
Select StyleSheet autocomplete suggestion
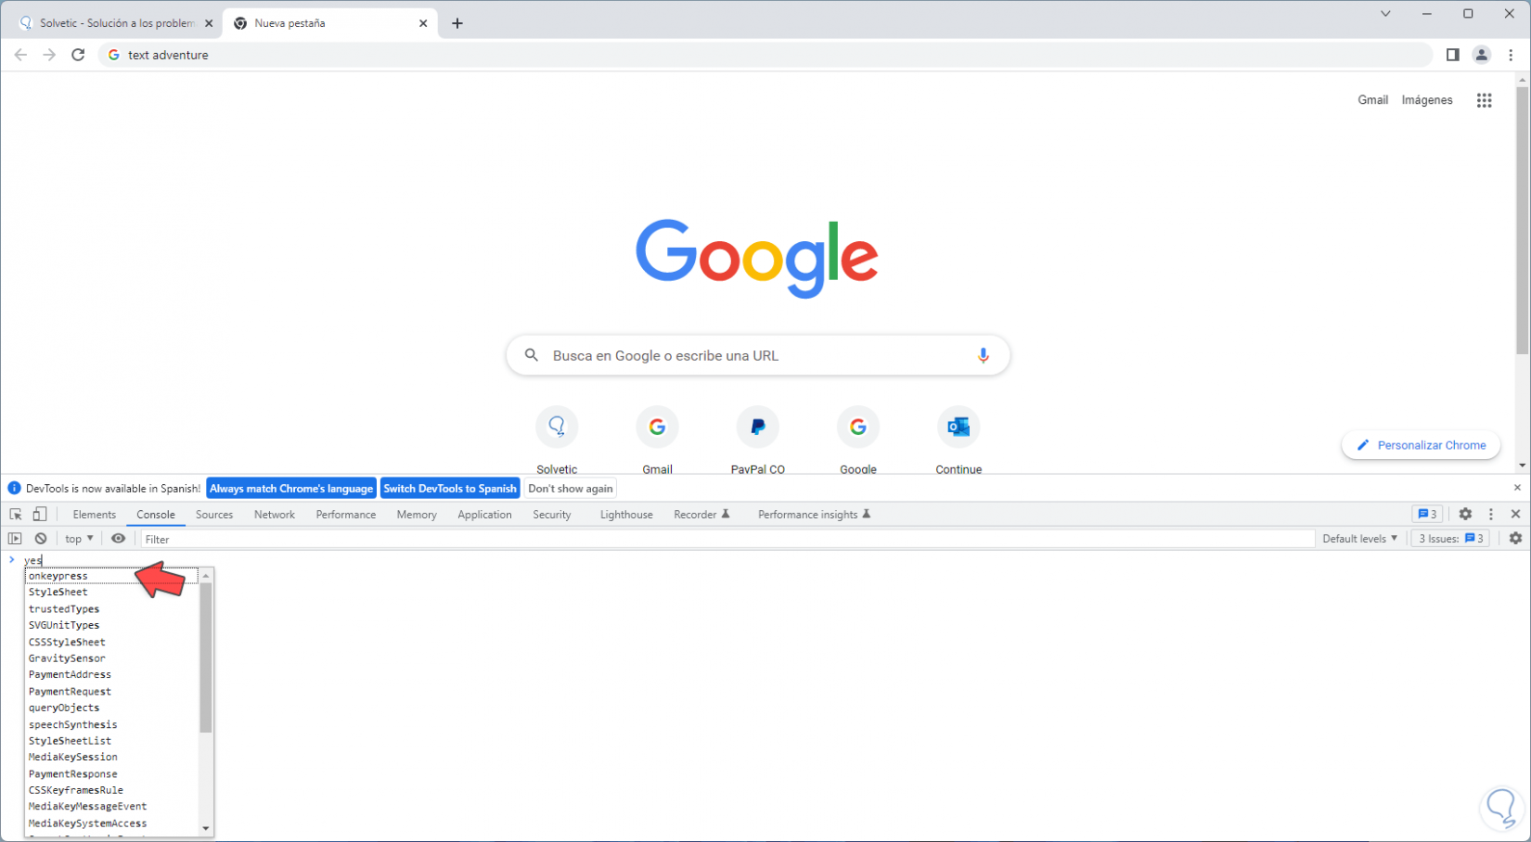[x=111, y=593]
